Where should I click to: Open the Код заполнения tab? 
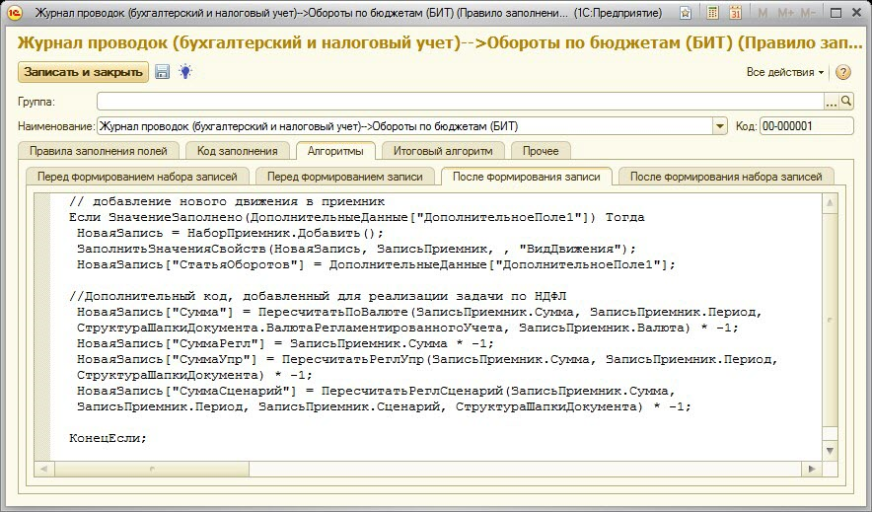pyautogui.click(x=237, y=151)
